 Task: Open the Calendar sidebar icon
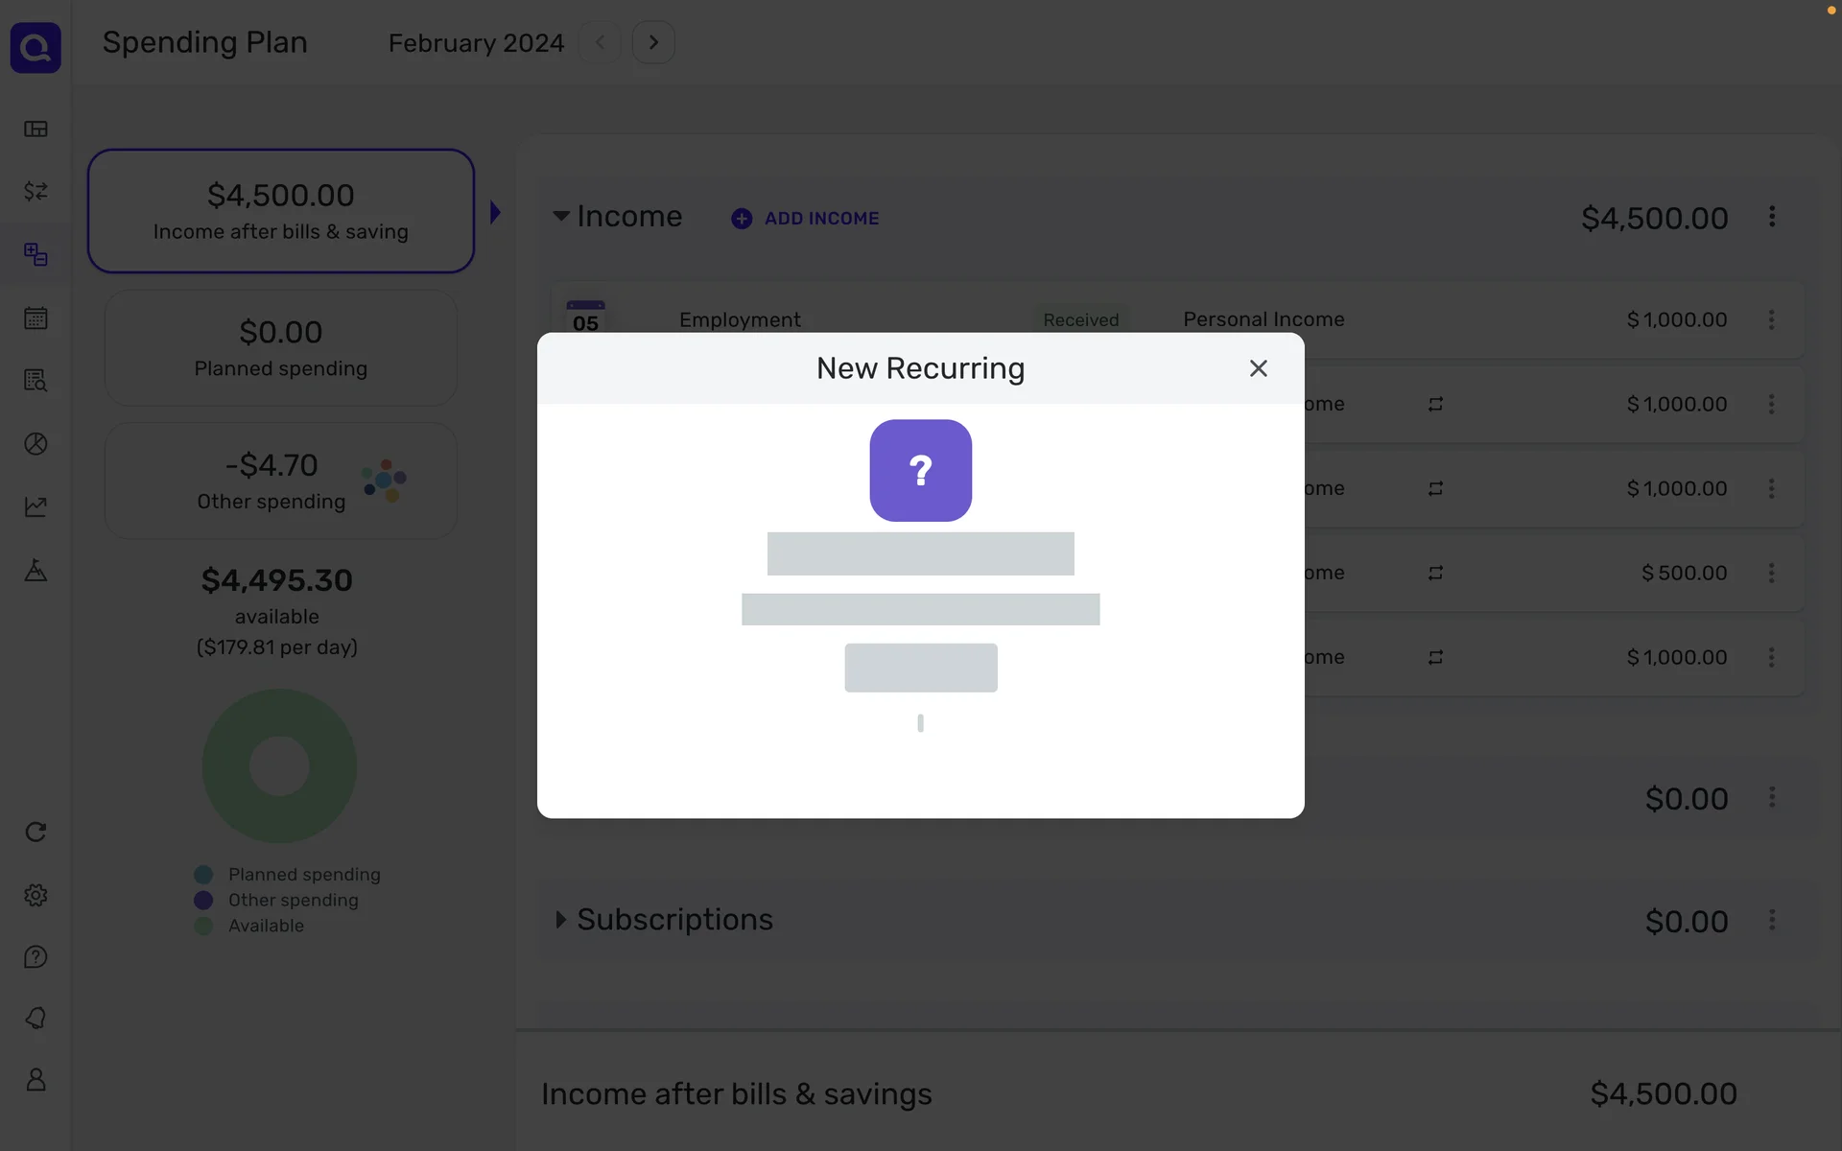coord(35,318)
